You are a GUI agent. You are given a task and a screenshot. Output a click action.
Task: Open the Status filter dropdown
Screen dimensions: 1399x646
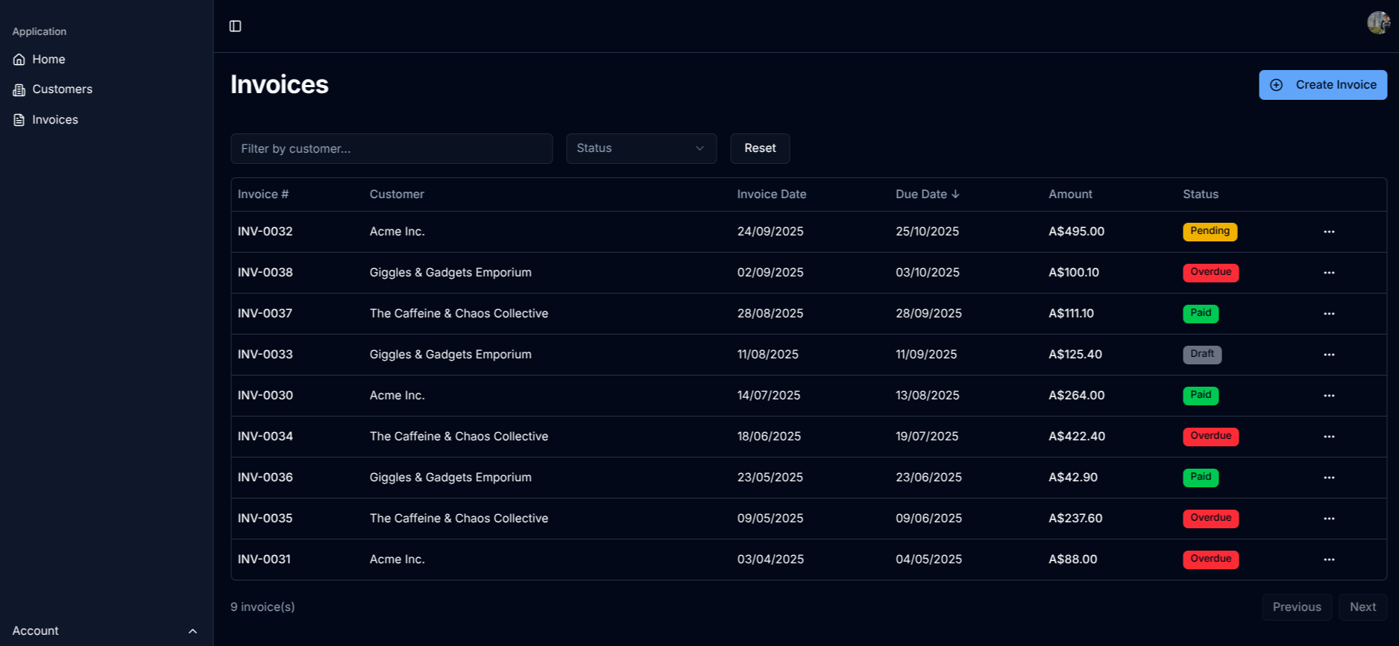(x=641, y=148)
